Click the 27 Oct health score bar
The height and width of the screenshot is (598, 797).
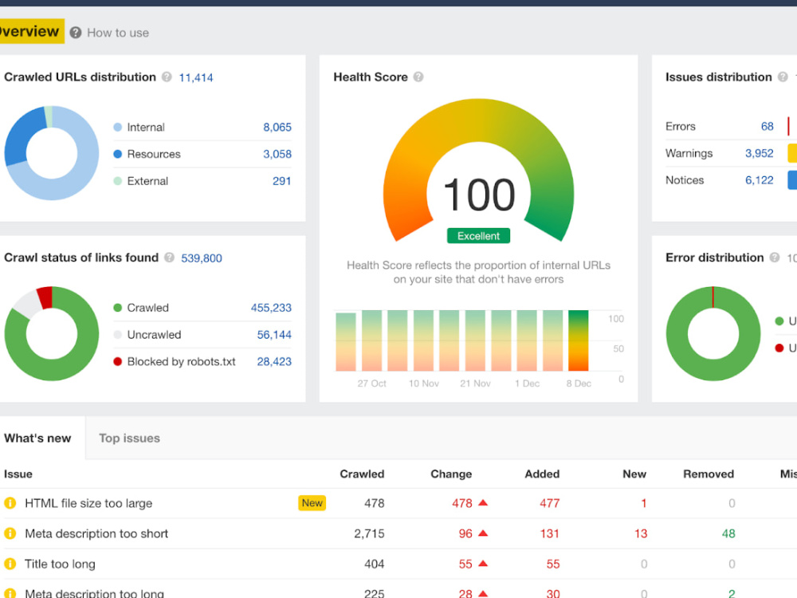pos(371,340)
